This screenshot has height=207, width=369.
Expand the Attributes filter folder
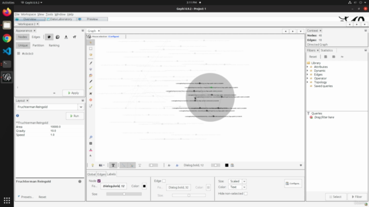click(307, 67)
